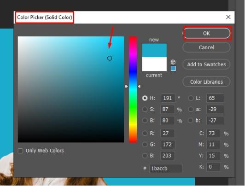Click the R field showing 27

168,133
